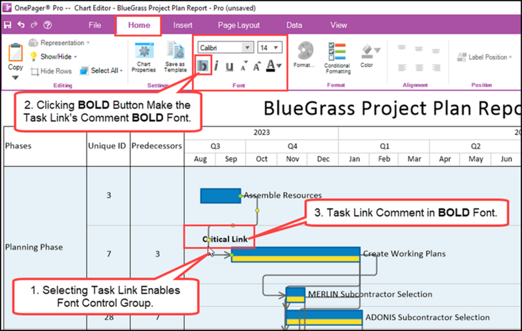Click the bottom-right alignment icon
Screen dimensions: 522x331
click(436, 68)
